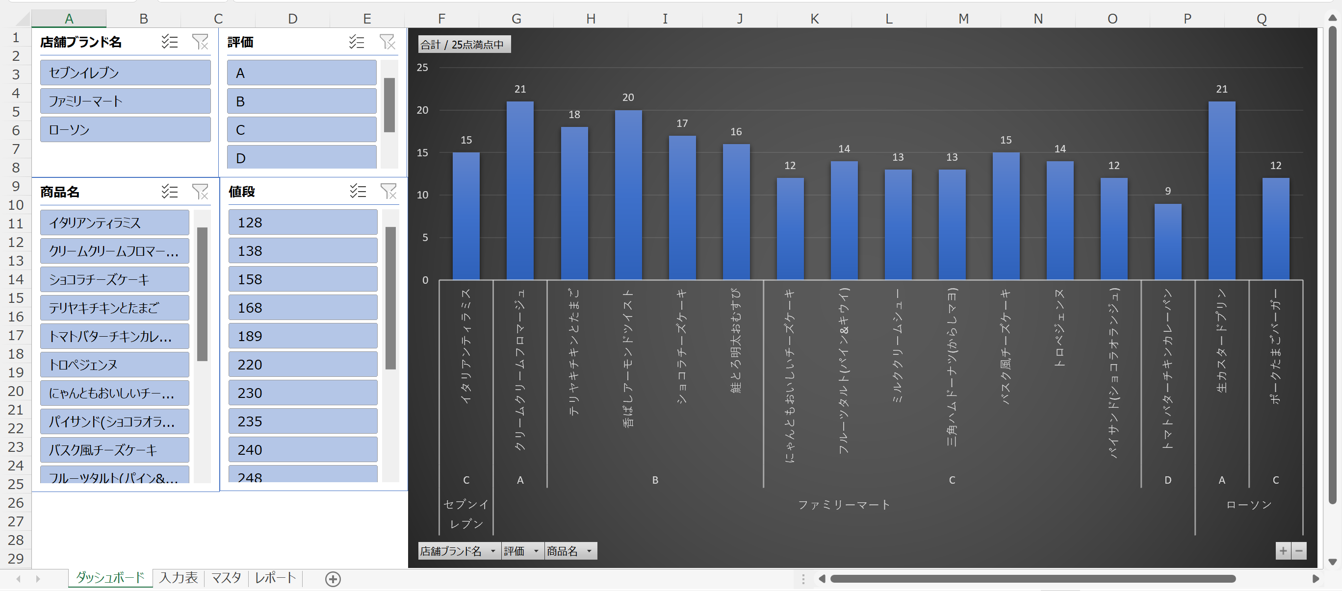Clear filter on 商品名 slicer
1342x591 pixels.
[x=200, y=192]
